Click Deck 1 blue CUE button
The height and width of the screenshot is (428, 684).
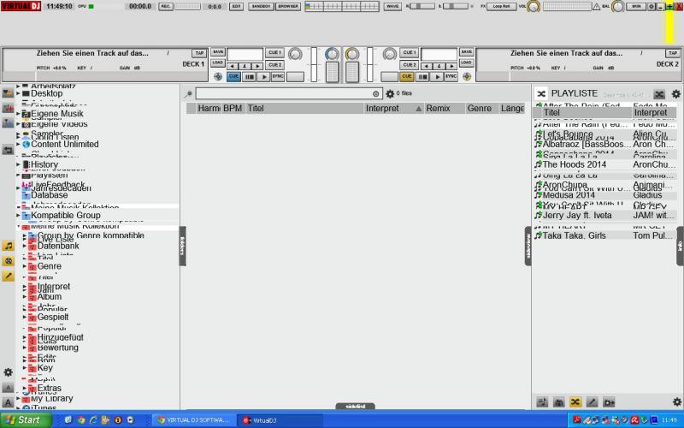pyautogui.click(x=233, y=76)
